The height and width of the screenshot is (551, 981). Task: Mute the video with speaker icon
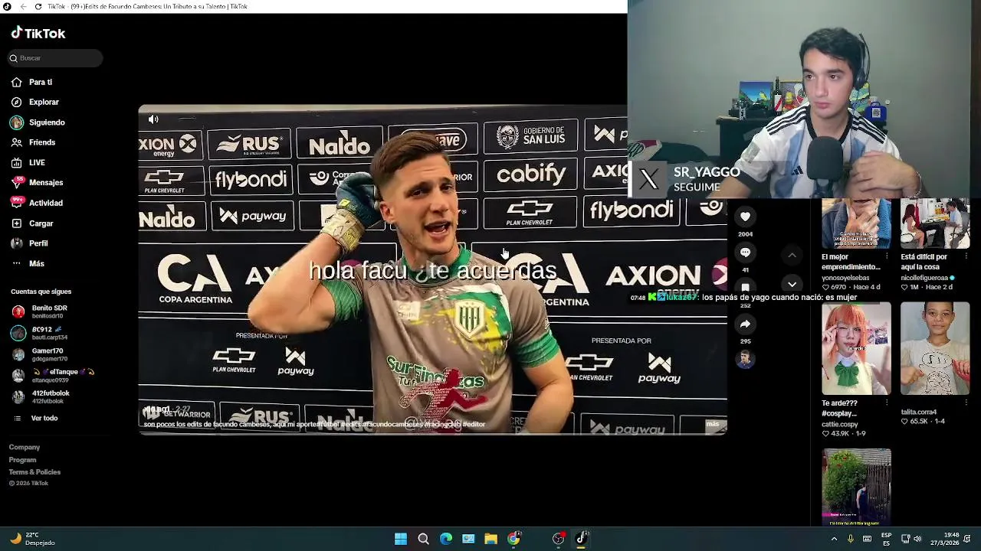(153, 119)
